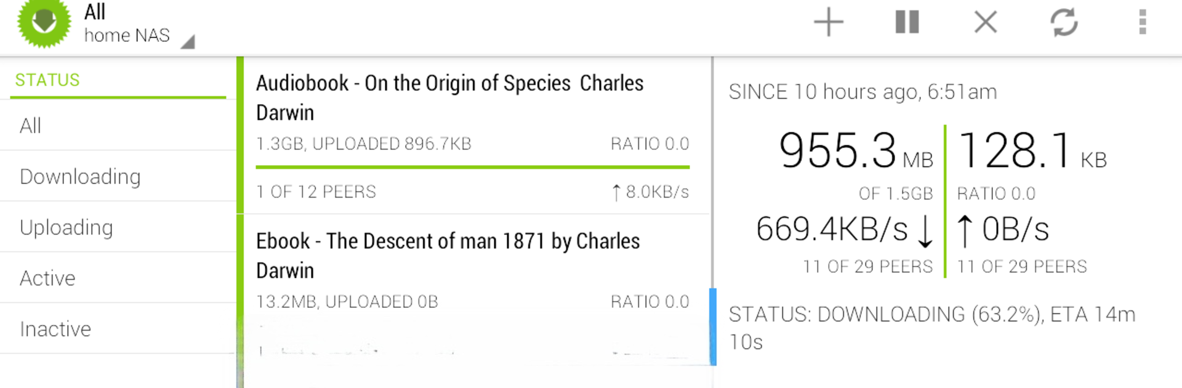Filter by Uploading torrents
Image resolution: width=1182 pixels, height=388 pixels.
point(118,227)
